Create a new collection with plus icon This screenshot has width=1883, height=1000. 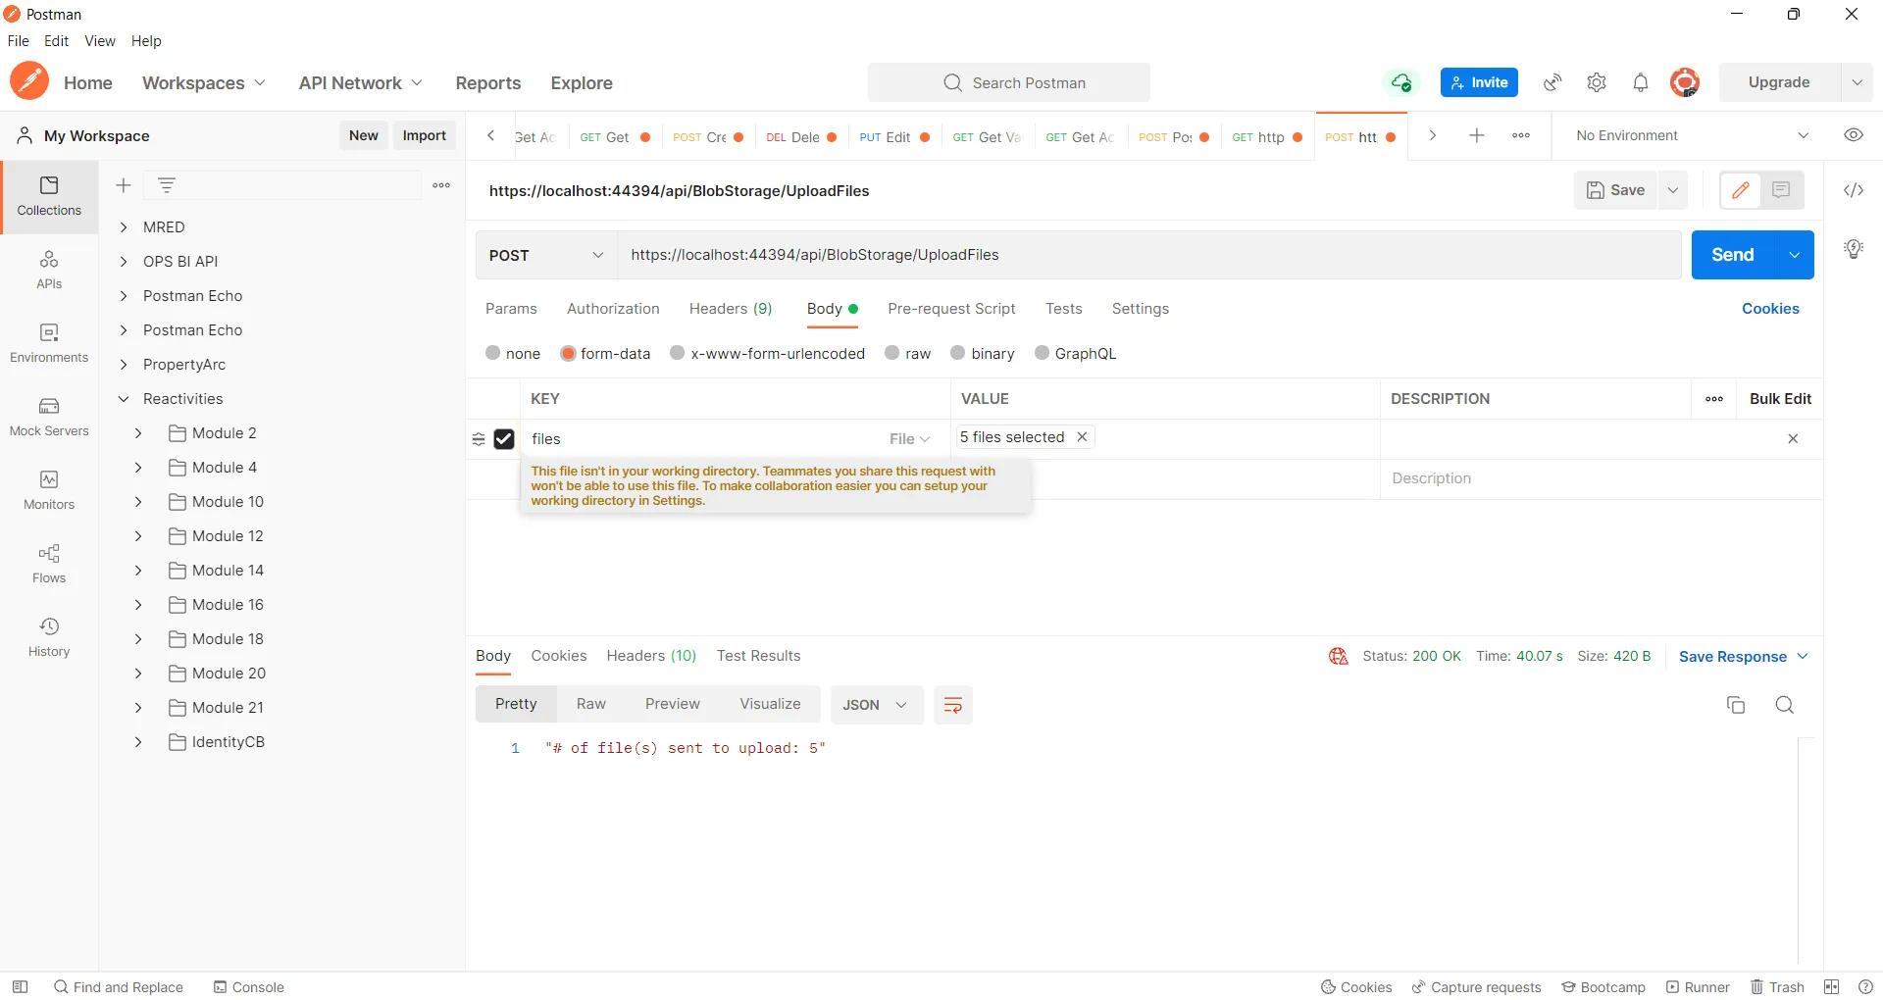(x=124, y=185)
